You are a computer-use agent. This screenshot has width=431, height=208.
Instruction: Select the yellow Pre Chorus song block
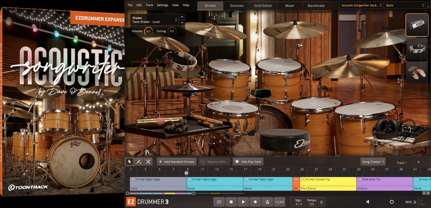[x=328, y=184]
